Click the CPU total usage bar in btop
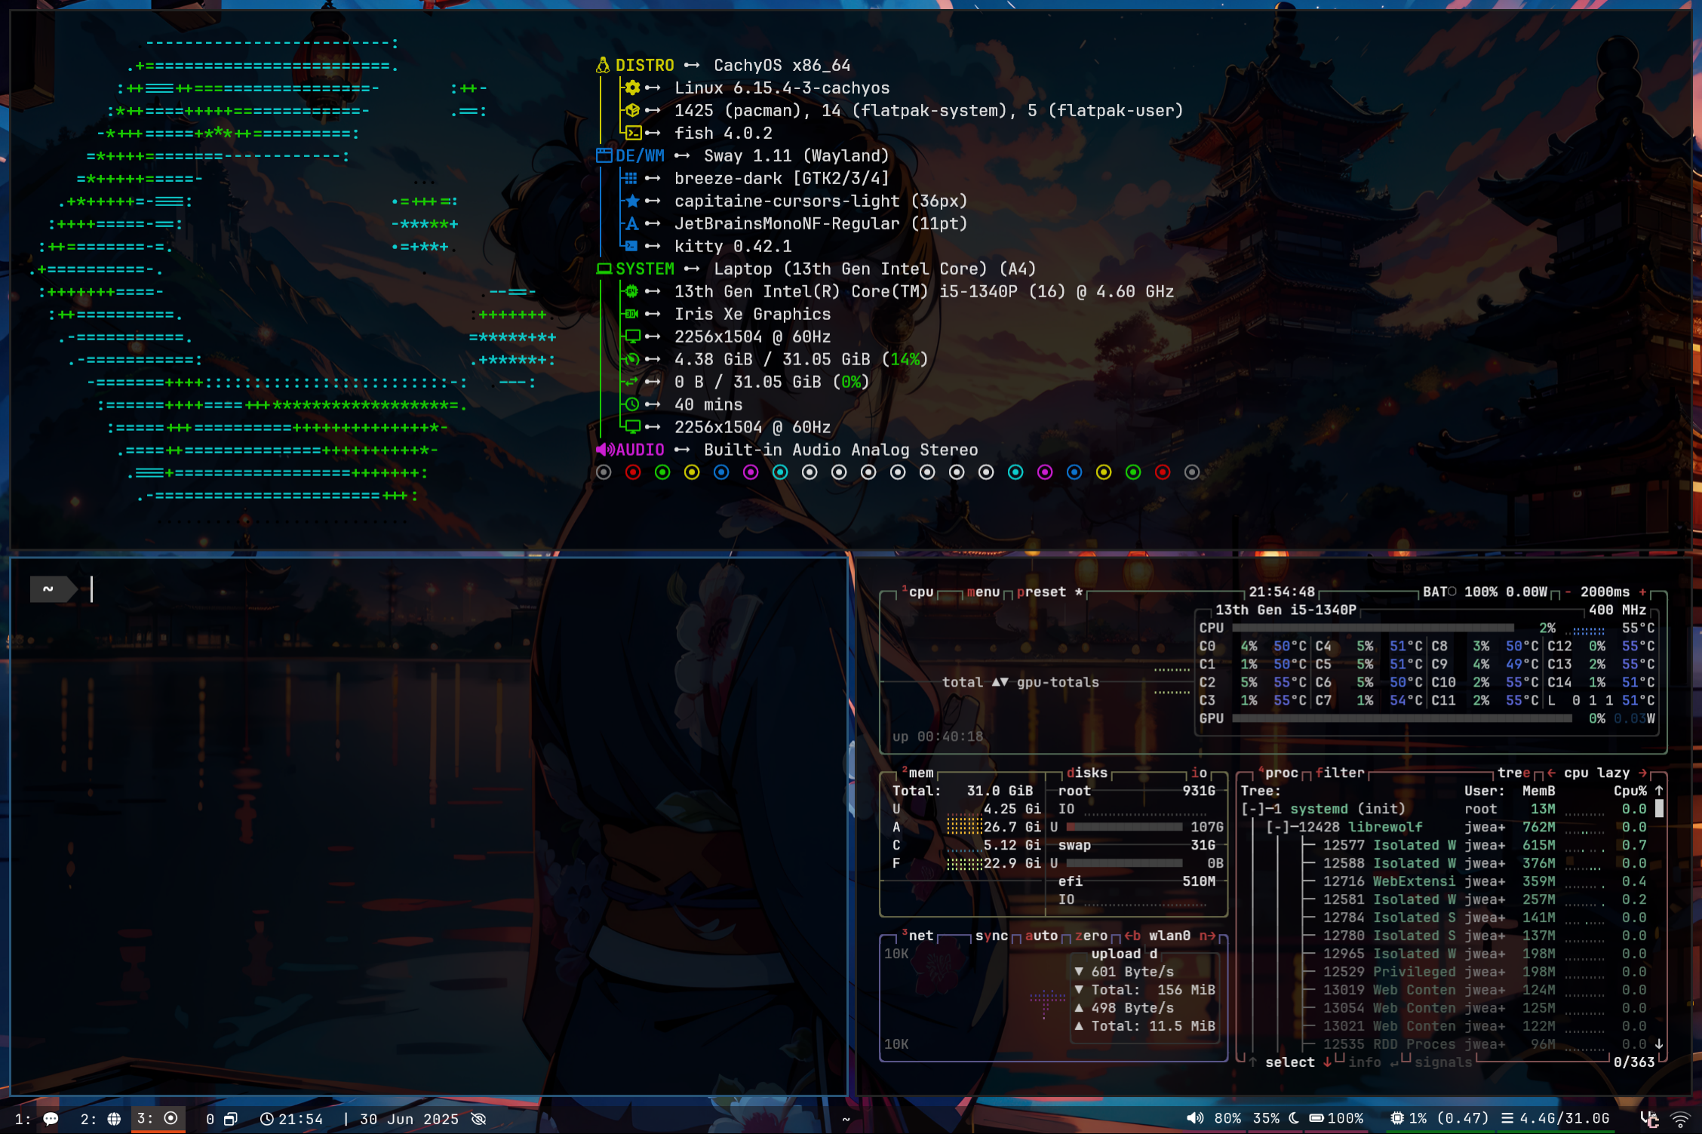 pos(1372,628)
